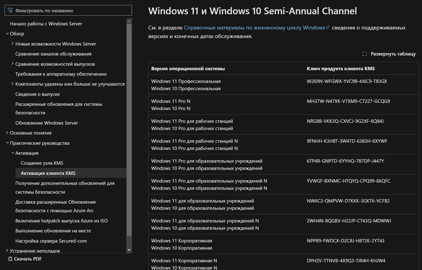Collapse the 'Активация' tree node
Image resolution: width=422 pixels, height=270 pixels.
coord(13,153)
